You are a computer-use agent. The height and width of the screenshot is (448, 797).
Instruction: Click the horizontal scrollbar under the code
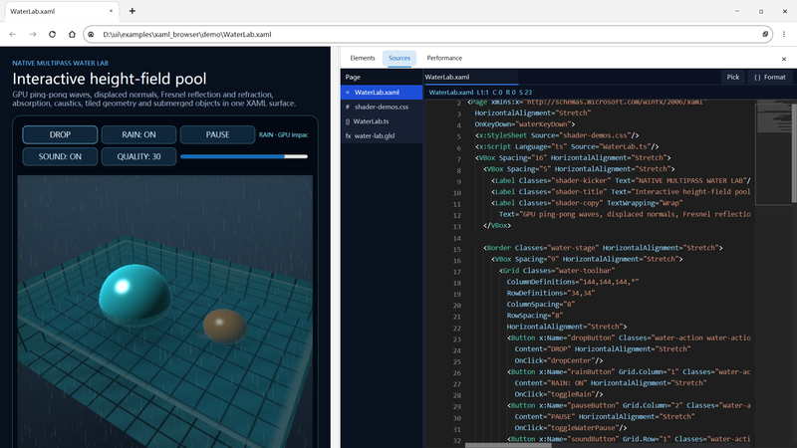(x=508, y=445)
